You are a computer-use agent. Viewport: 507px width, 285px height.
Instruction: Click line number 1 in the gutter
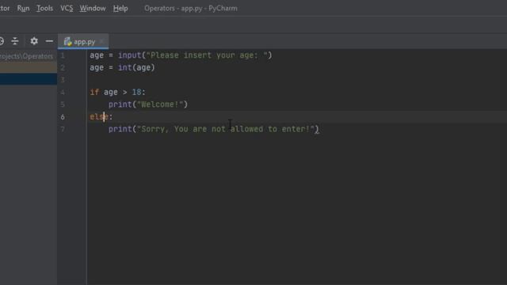[x=63, y=55]
